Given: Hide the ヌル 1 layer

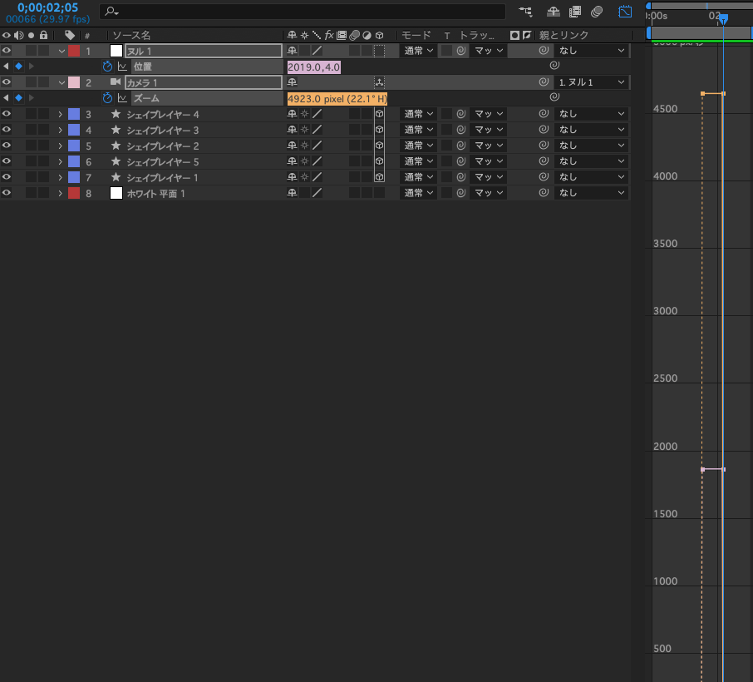Looking at the screenshot, I should pyautogui.click(x=7, y=51).
